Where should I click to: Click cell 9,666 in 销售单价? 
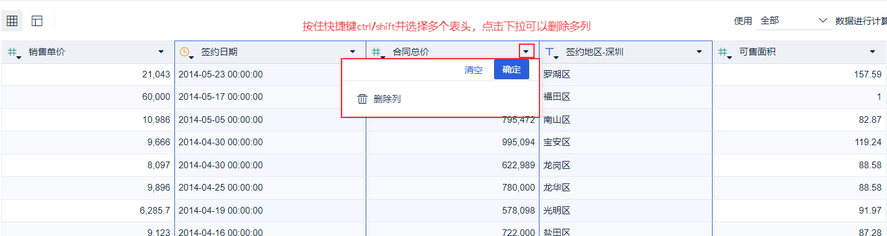88,142
